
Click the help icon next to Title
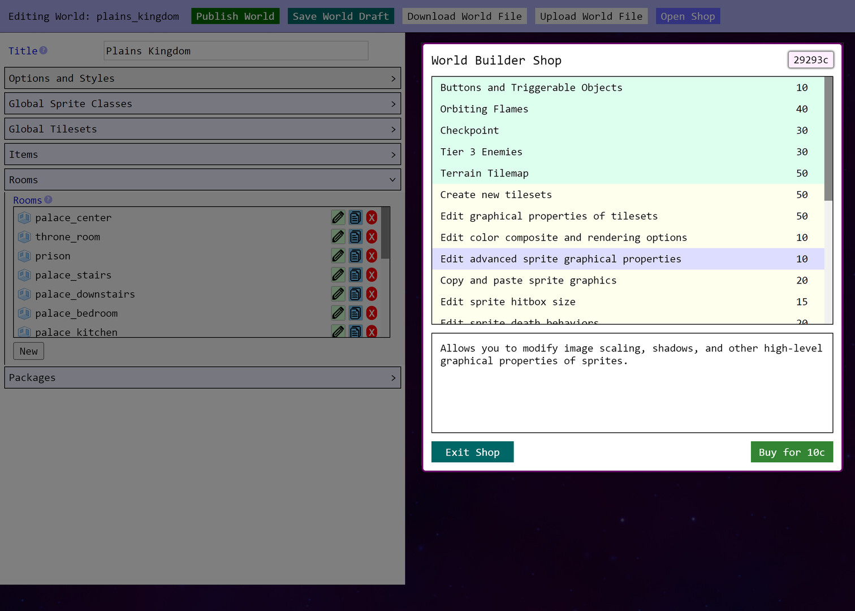[x=44, y=50]
